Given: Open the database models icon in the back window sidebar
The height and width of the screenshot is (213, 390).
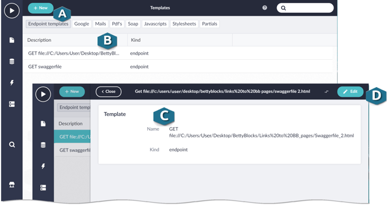Looking at the screenshot, I should pyautogui.click(x=12, y=62).
